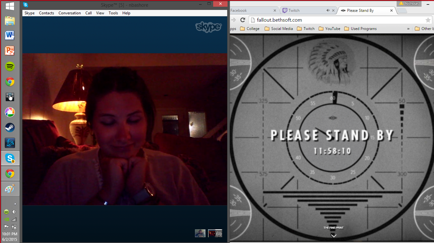Open the touch pointer app below Chrome
This screenshot has height=243, width=434.
10,97
